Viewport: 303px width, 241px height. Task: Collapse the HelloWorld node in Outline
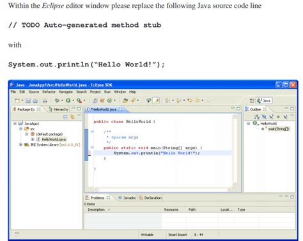pos(248,123)
